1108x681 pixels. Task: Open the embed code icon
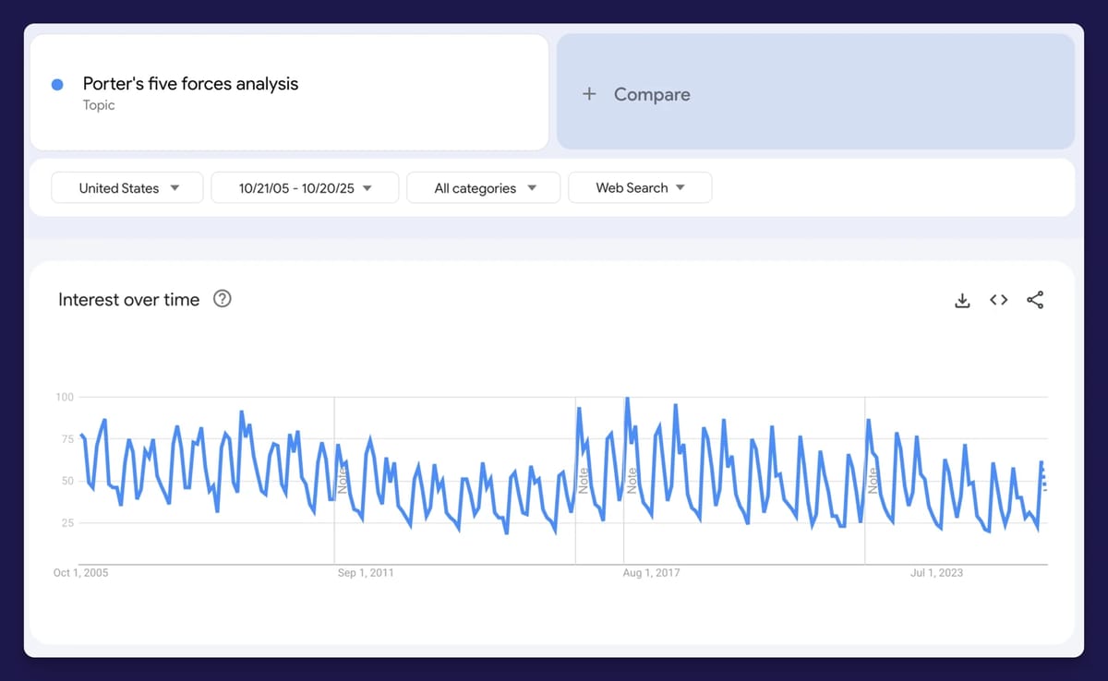[x=998, y=300]
